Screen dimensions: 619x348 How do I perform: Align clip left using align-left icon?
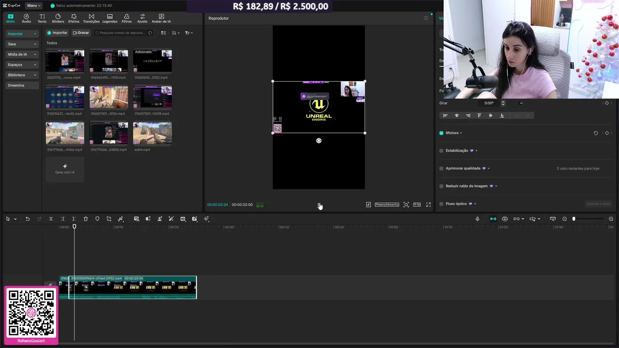445,116
